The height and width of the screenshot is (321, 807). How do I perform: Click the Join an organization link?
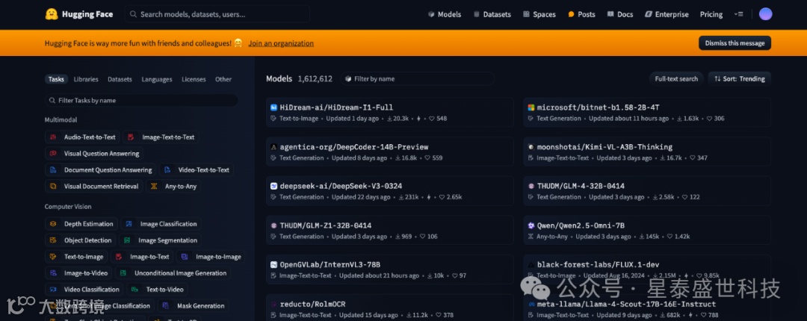281,43
